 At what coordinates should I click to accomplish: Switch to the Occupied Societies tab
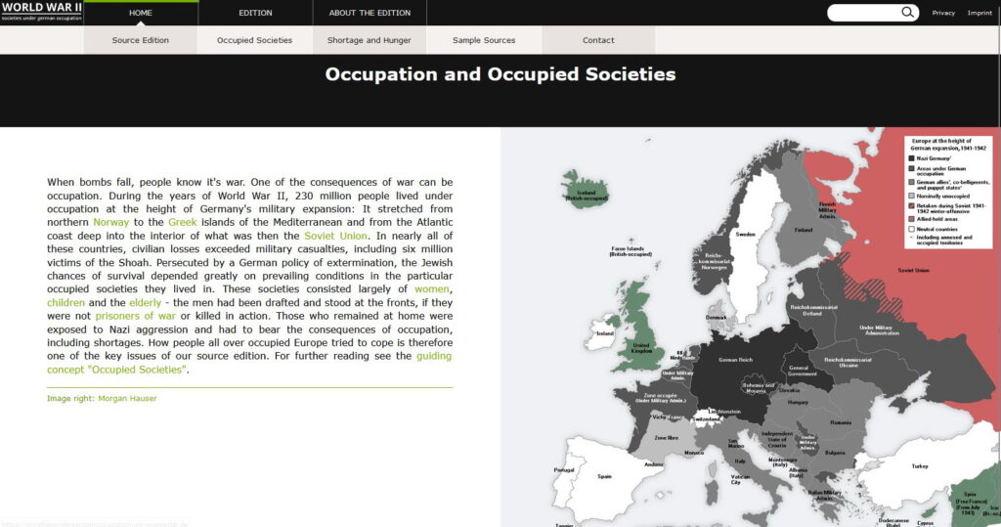(x=254, y=40)
